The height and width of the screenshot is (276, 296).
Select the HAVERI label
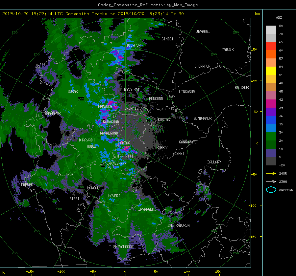pos(114,196)
